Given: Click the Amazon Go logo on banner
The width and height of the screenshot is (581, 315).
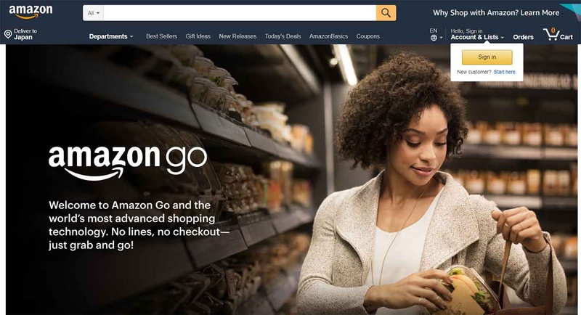Looking at the screenshot, I should point(128,162).
